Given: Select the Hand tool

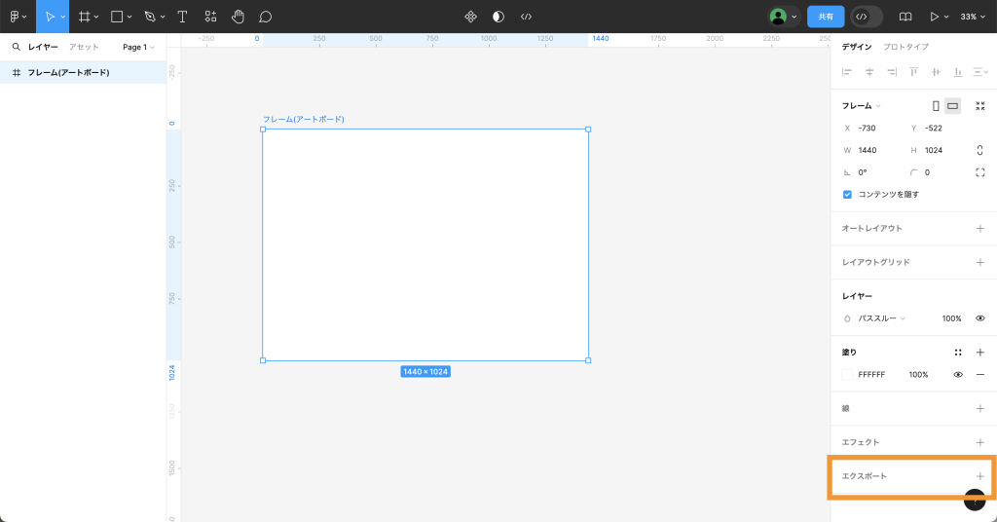Looking at the screenshot, I should click(x=238, y=17).
